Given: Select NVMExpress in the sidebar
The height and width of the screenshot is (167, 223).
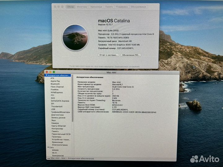Looking at the screenshot, I should 57,92.
